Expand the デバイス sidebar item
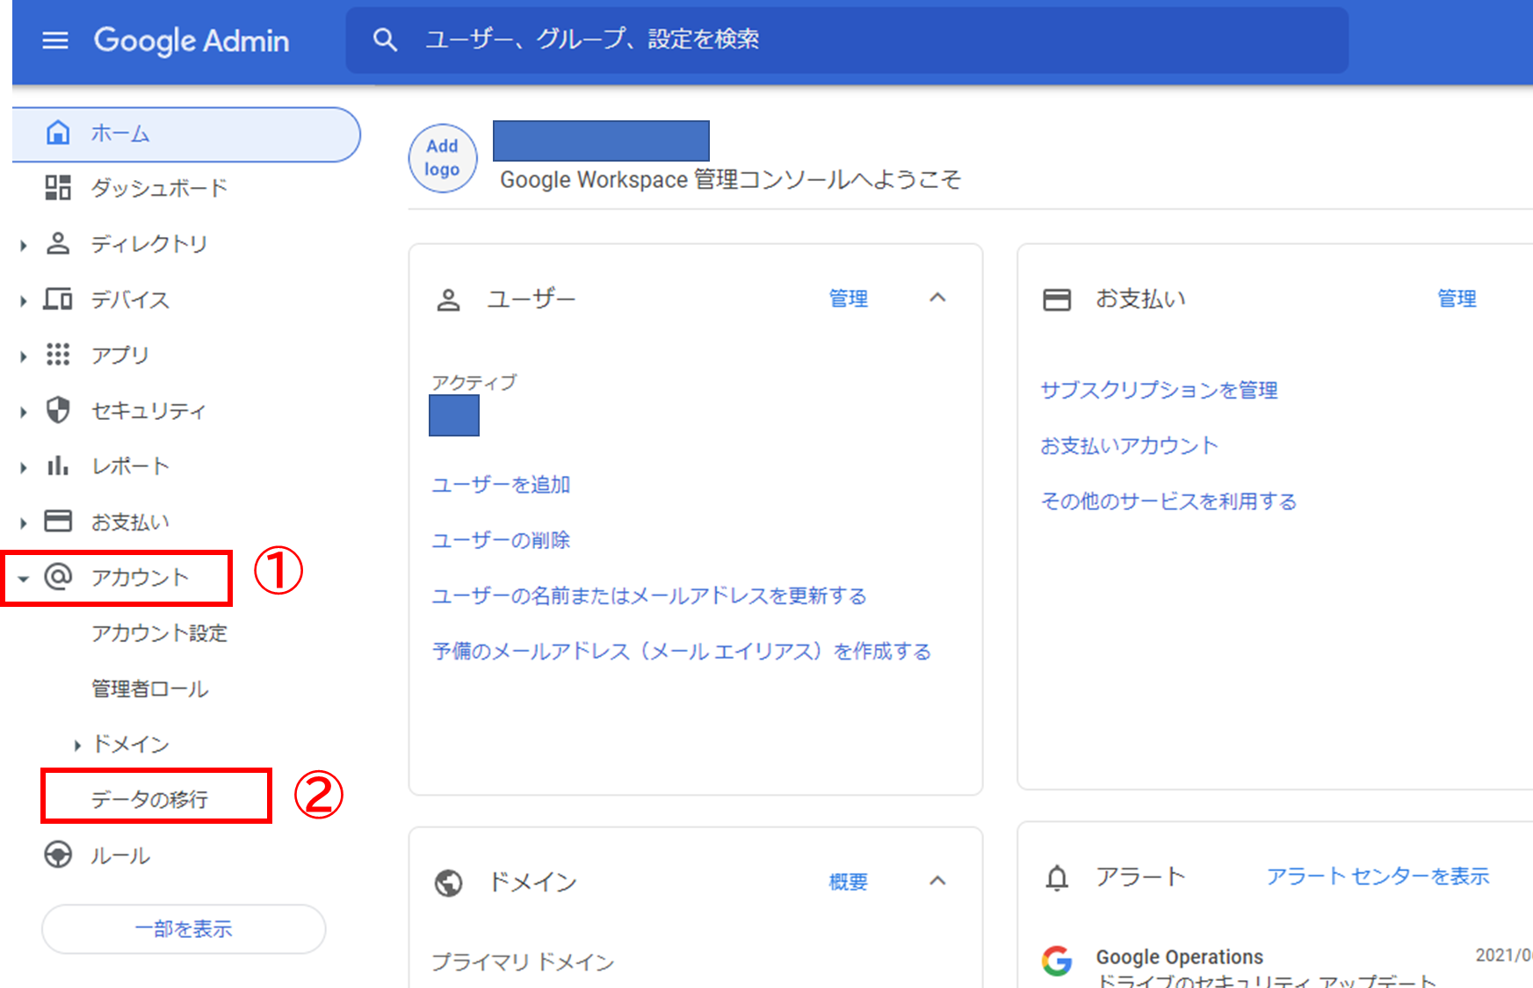This screenshot has height=988, width=1533. 24,300
